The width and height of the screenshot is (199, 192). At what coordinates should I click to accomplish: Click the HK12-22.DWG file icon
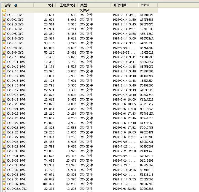point(4,114)
